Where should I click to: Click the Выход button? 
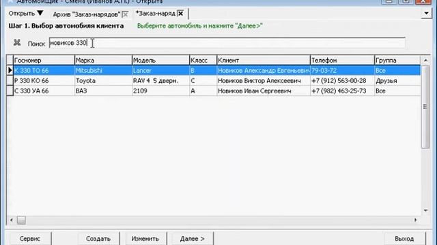(x=404, y=239)
